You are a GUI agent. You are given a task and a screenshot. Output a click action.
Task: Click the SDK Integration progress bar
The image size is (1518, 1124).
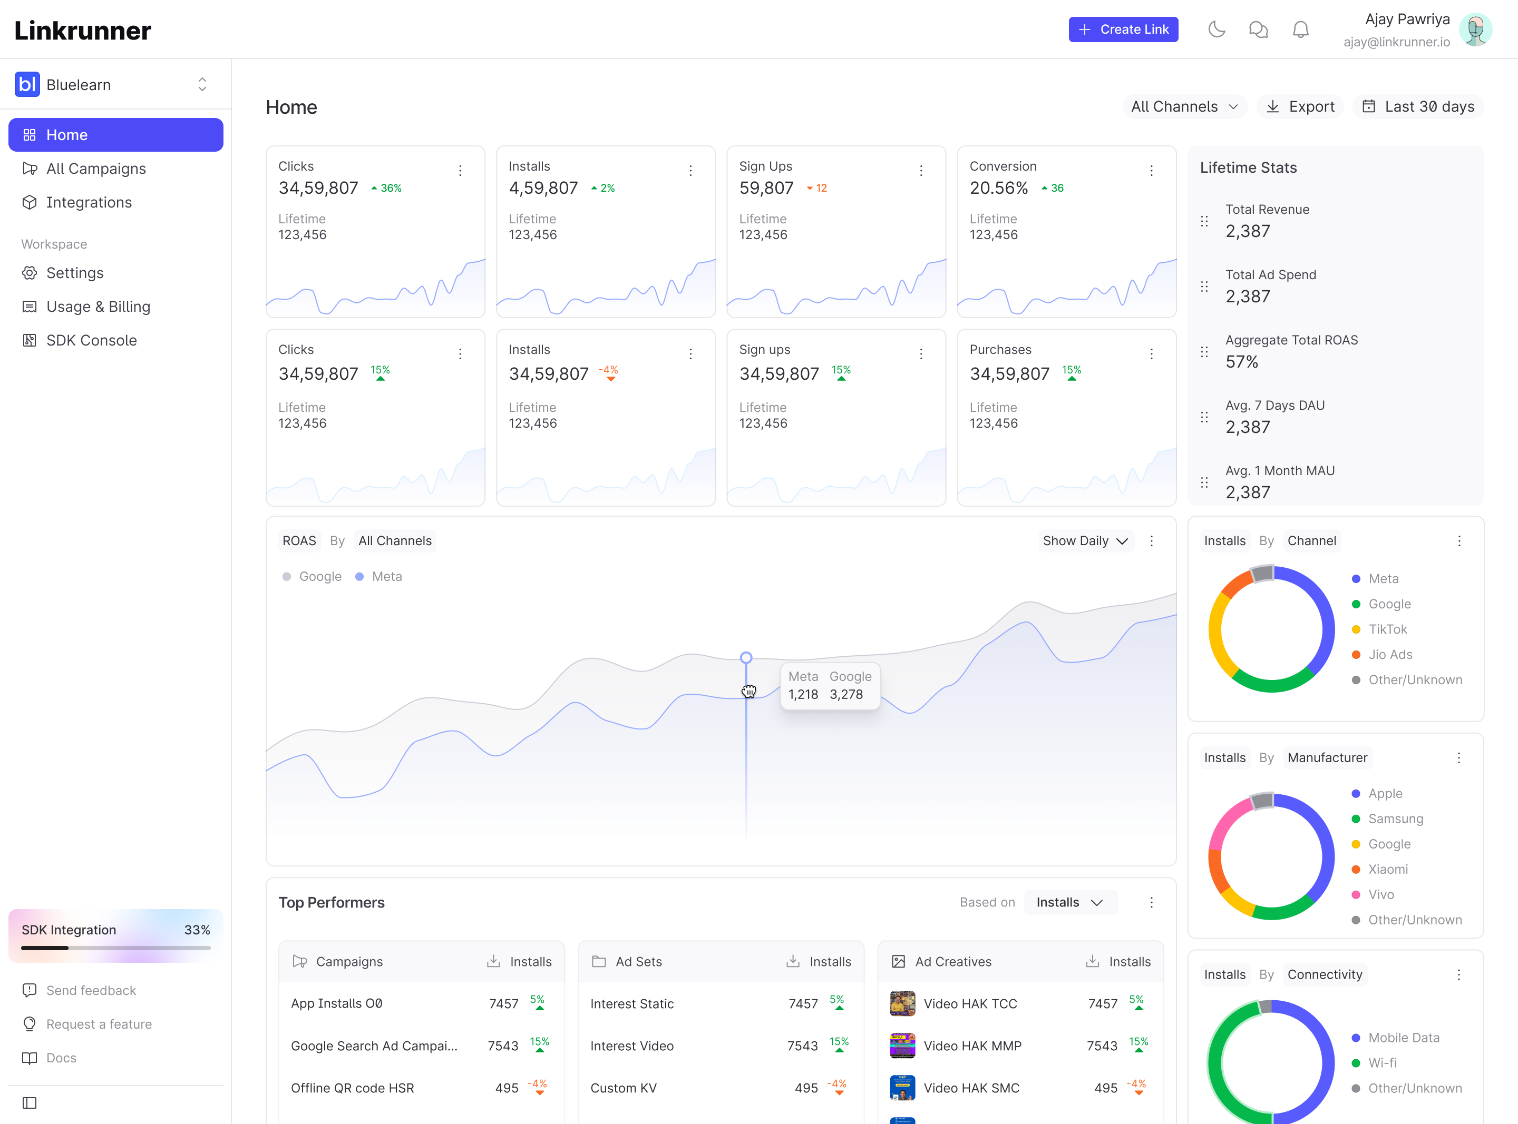coord(116,948)
